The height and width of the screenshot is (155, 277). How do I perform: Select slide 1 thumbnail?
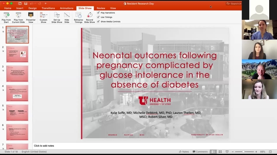click(x=17, y=34)
